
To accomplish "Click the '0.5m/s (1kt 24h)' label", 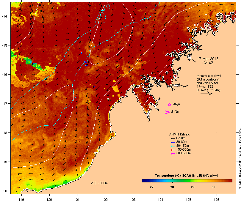I will point(209,90).
